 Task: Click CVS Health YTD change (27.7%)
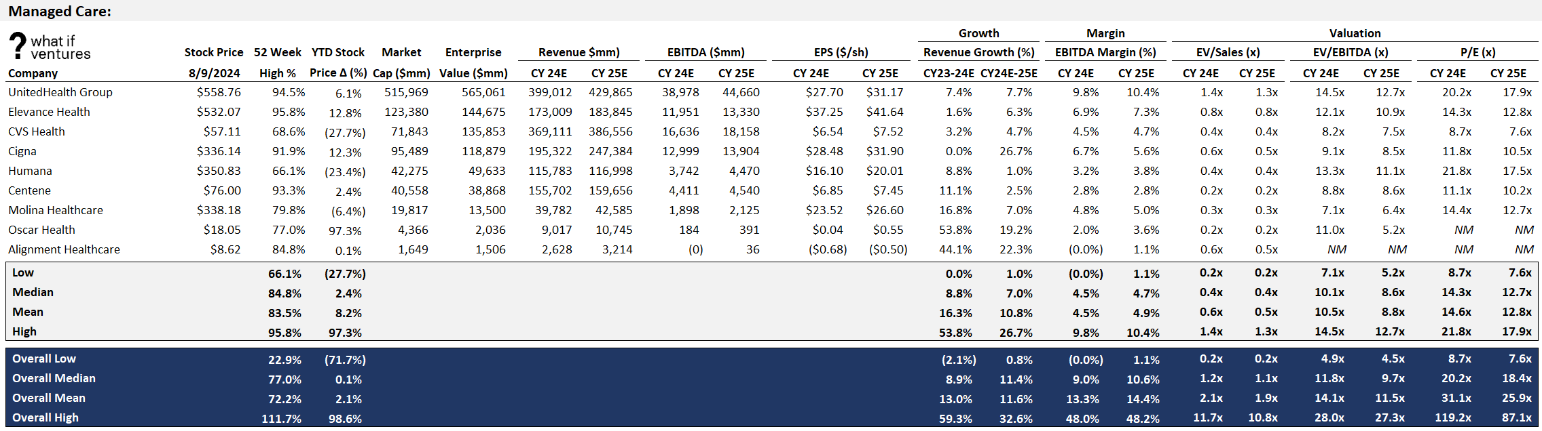click(345, 133)
